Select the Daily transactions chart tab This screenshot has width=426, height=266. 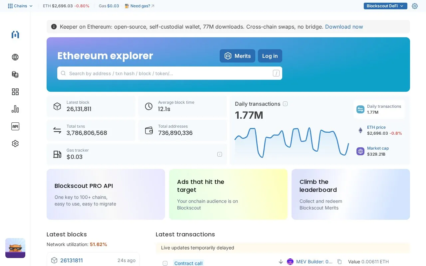click(379, 109)
